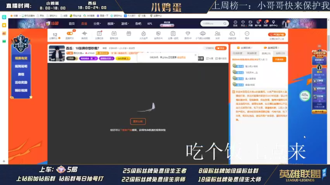Open the 鱼吧 nav item
This screenshot has height=185, width=330.
tap(138, 24)
